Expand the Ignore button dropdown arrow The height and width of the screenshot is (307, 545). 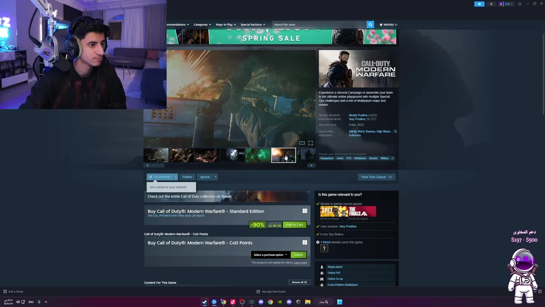215,177
